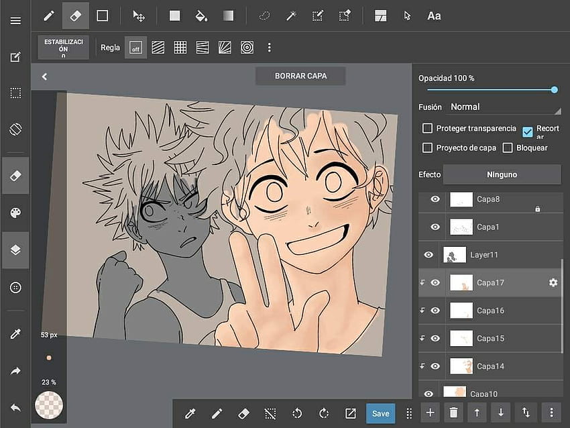This screenshot has width=570, height=428.
Task: Tap the rotate canvas icon in sidebar
Action: click(15, 129)
